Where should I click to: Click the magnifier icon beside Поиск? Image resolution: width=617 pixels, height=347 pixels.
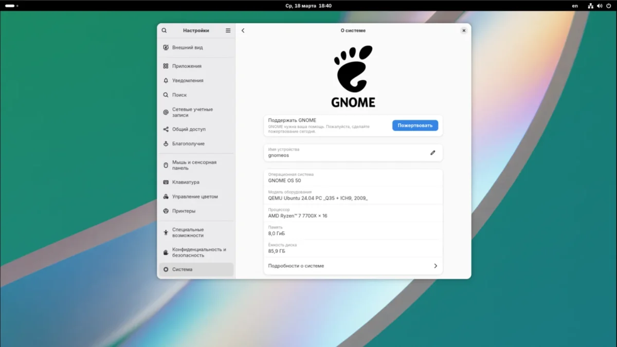(x=166, y=95)
